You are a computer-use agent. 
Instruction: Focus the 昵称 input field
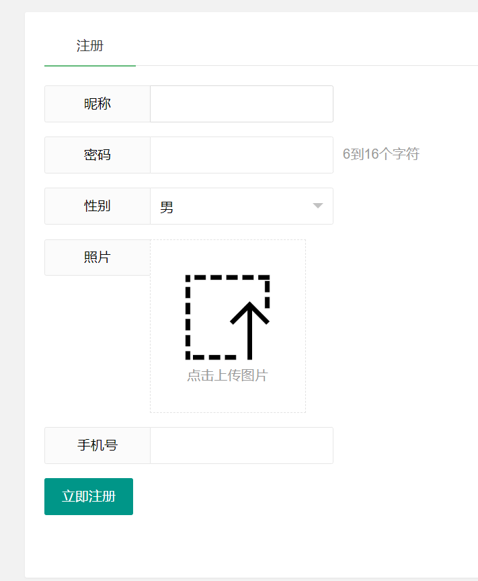point(241,104)
